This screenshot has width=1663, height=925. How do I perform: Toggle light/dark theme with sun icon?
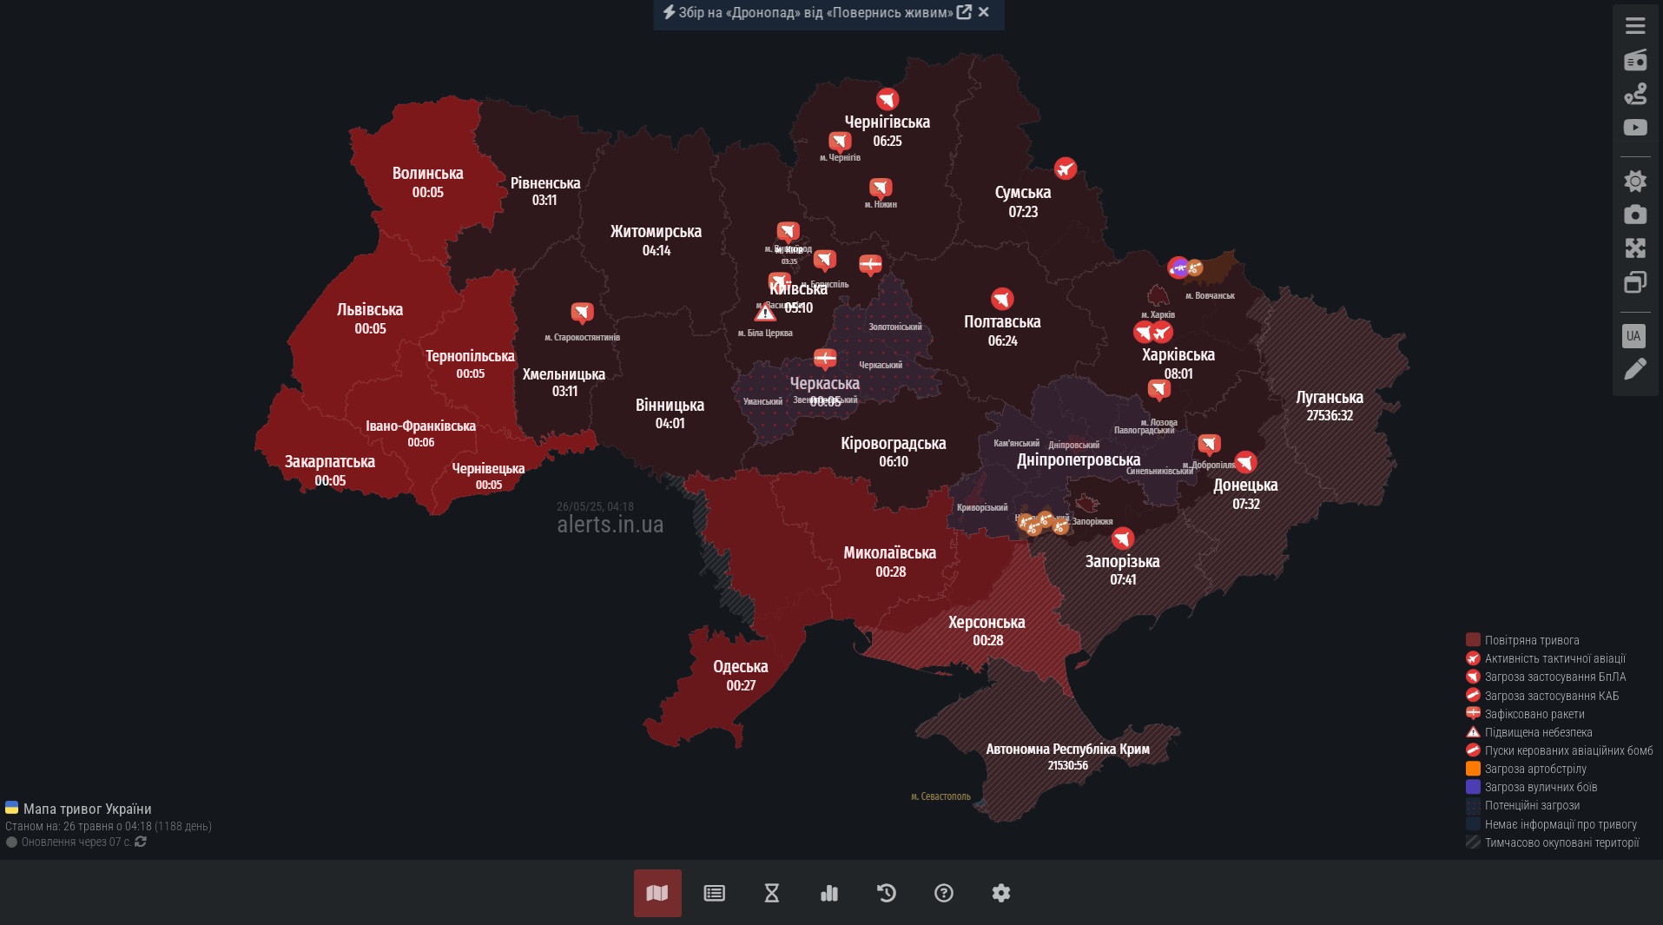pyautogui.click(x=1635, y=181)
